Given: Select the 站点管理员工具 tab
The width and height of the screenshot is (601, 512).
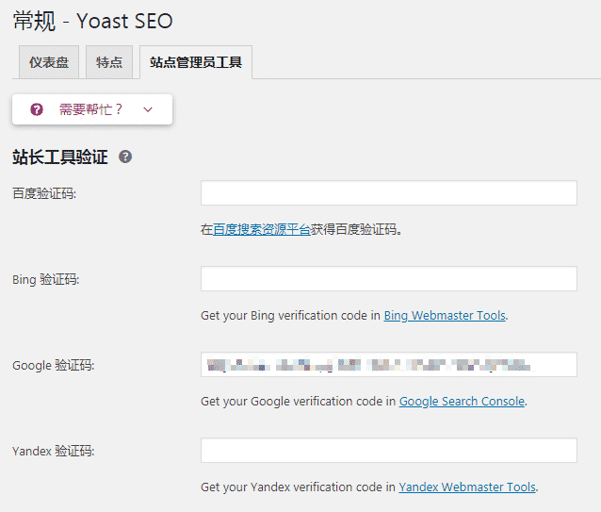Looking at the screenshot, I should click(x=196, y=62).
